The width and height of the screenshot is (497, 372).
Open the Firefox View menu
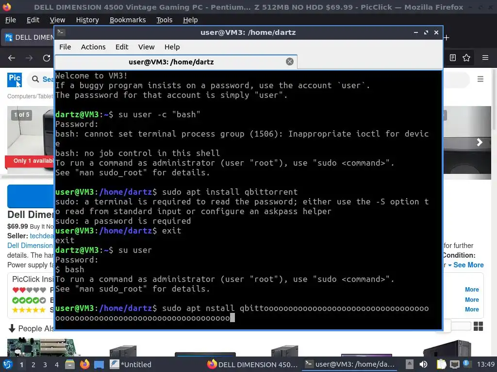[57, 20]
